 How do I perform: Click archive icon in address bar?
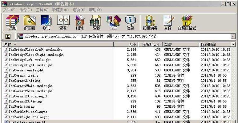coord(21,36)
